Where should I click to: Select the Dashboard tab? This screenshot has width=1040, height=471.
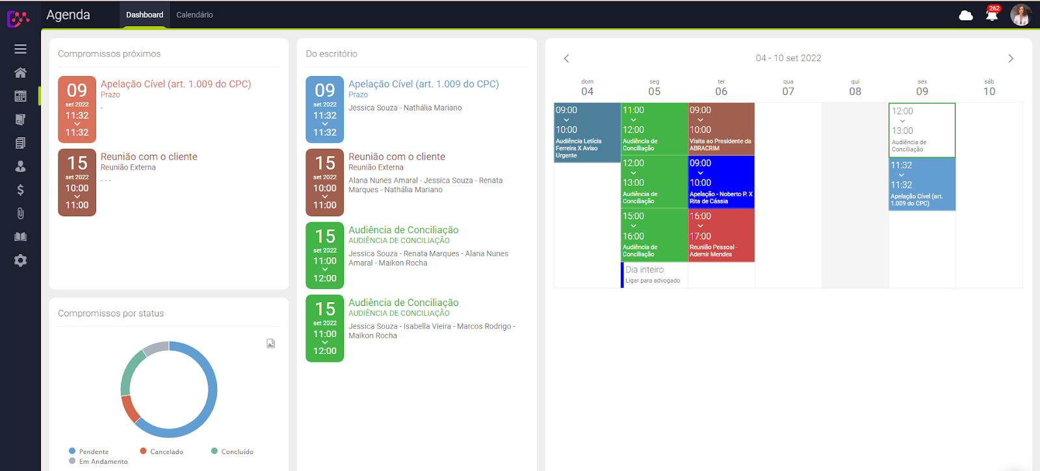coord(144,15)
